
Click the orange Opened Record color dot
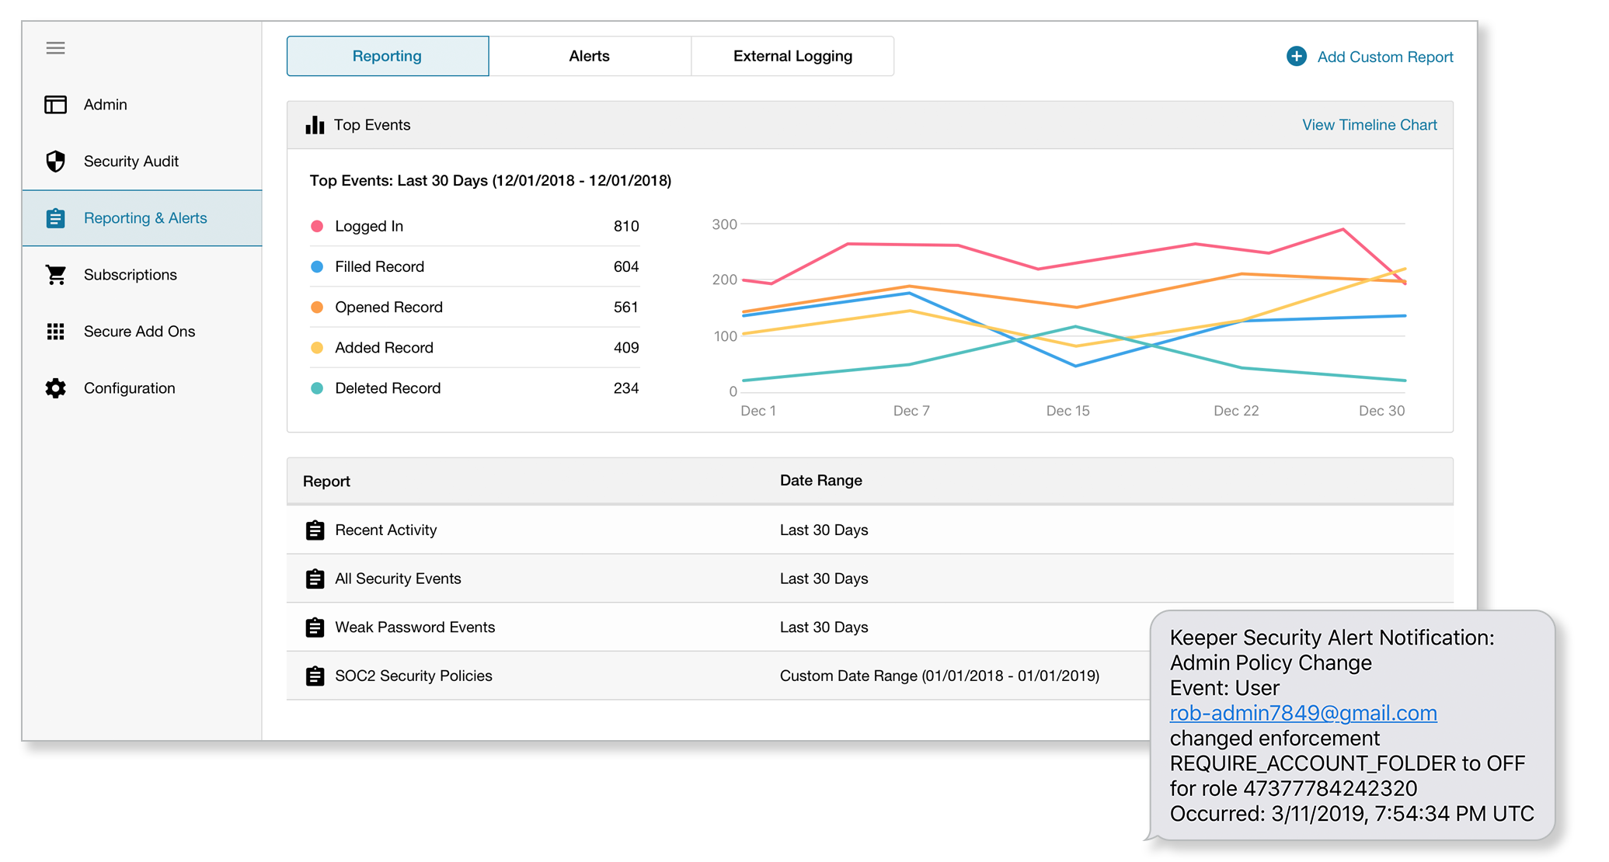pos(318,307)
